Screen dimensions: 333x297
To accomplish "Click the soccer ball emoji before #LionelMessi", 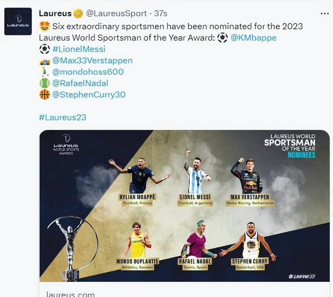I will [45, 49].
